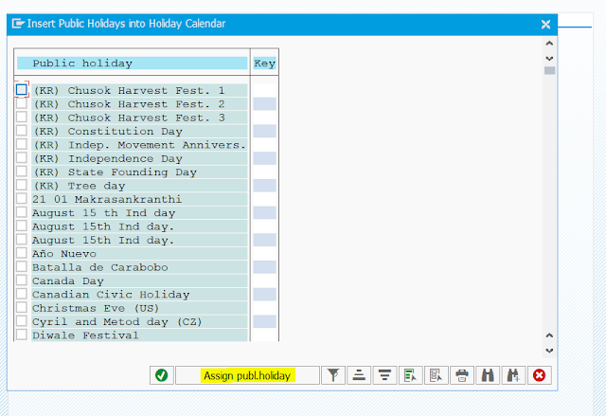
Task: Click the Key column header
Action: point(264,63)
